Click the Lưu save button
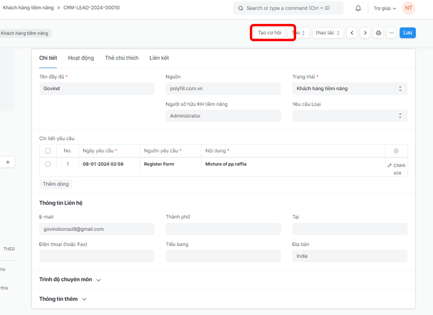Image resolution: width=433 pixels, height=315 pixels. pyautogui.click(x=408, y=33)
